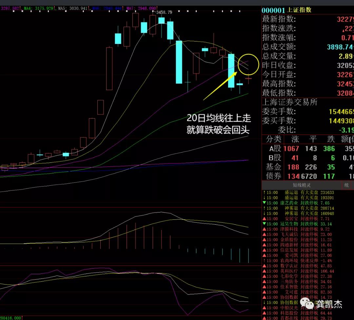The width and height of the screenshot is (354, 320).
Task: Click the MA4 indicator label
Action: (40, 7)
